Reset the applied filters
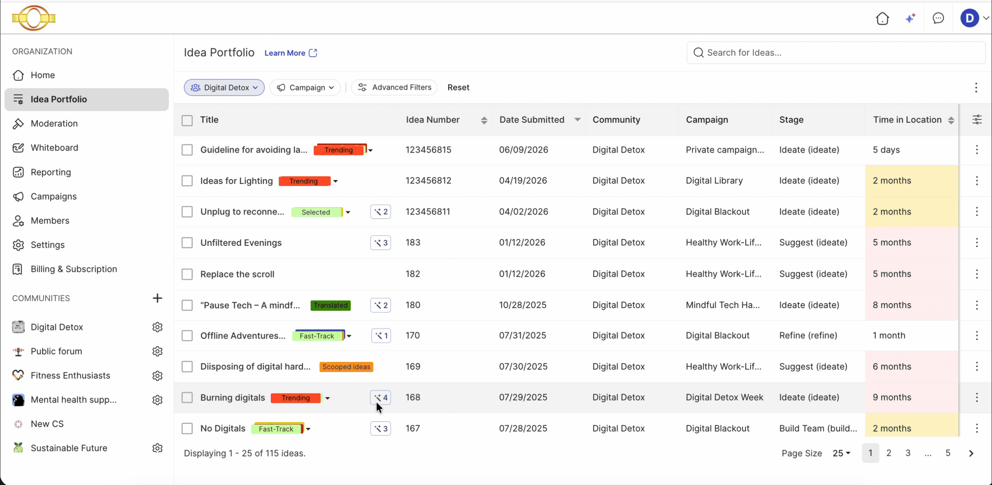This screenshot has height=485, width=992. coord(458,88)
